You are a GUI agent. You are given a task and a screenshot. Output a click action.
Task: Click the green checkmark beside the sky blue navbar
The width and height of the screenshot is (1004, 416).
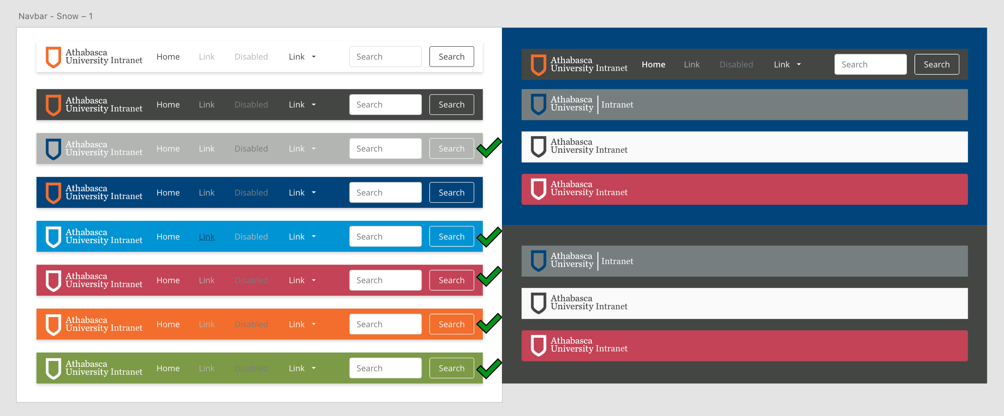tap(489, 237)
